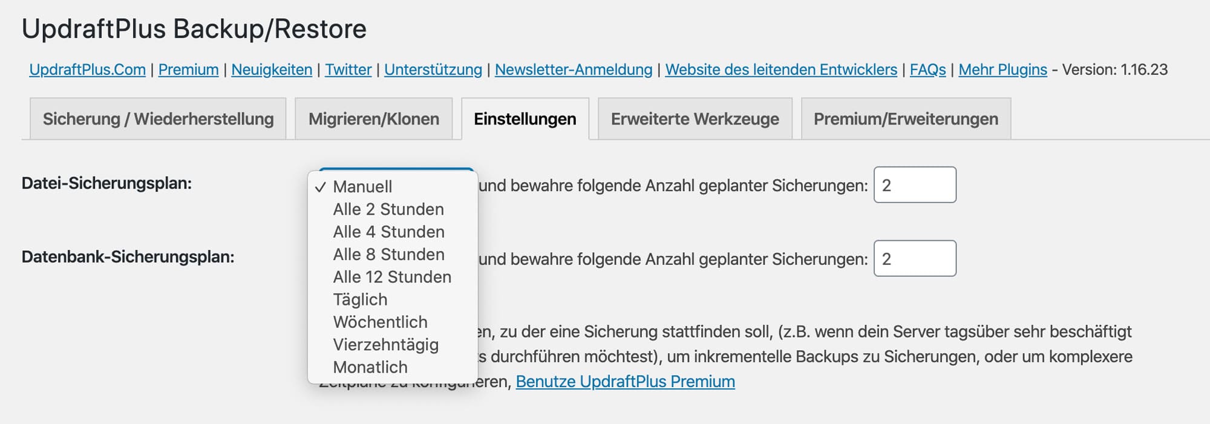Open the Premium link in the header
Viewport: 1210px width, 424px height.
[x=188, y=70]
